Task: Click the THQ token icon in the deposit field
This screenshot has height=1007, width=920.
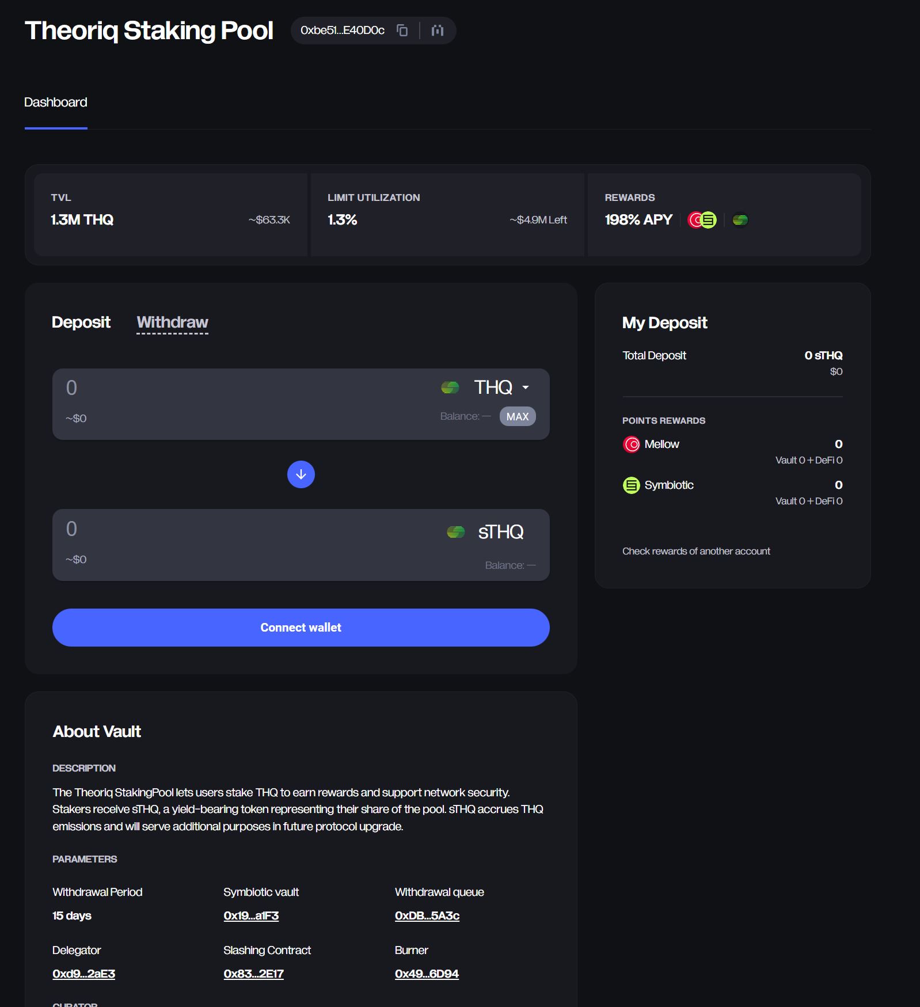Action: click(450, 387)
